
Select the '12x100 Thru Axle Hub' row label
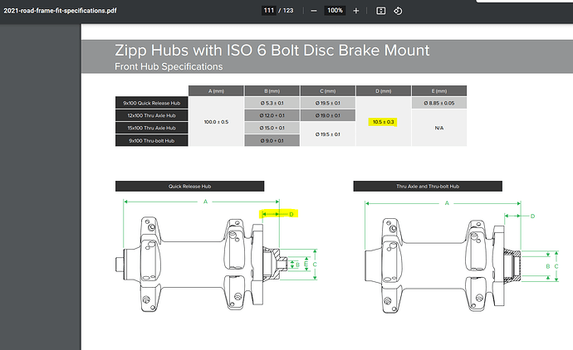152,115
